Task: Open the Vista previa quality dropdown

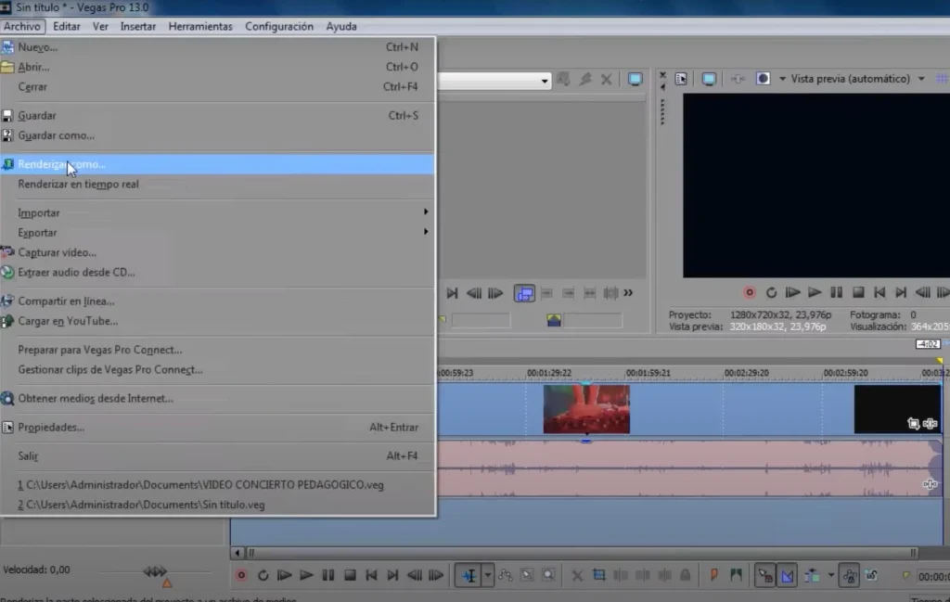Action: tap(921, 79)
